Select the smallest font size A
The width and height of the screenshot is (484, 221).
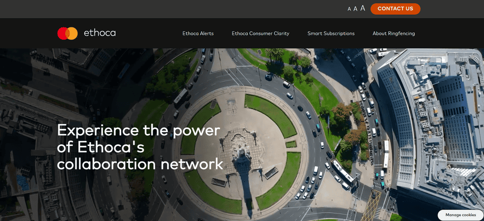click(349, 9)
